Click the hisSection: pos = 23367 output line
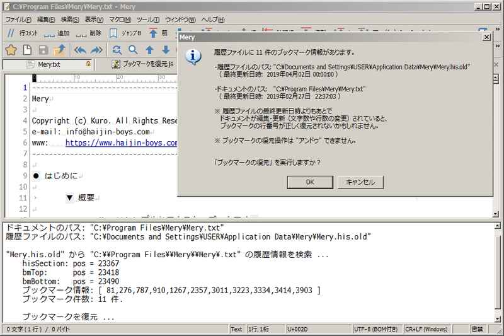Viewport: 504px width, 336px height. tap(71, 264)
